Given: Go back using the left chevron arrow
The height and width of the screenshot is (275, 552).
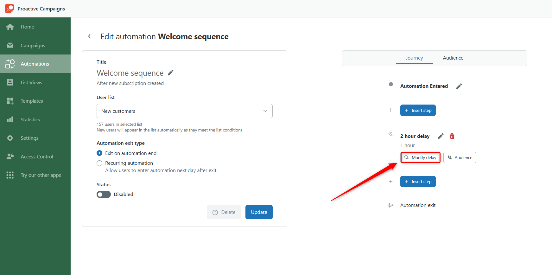Looking at the screenshot, I should tap(90, 36).
